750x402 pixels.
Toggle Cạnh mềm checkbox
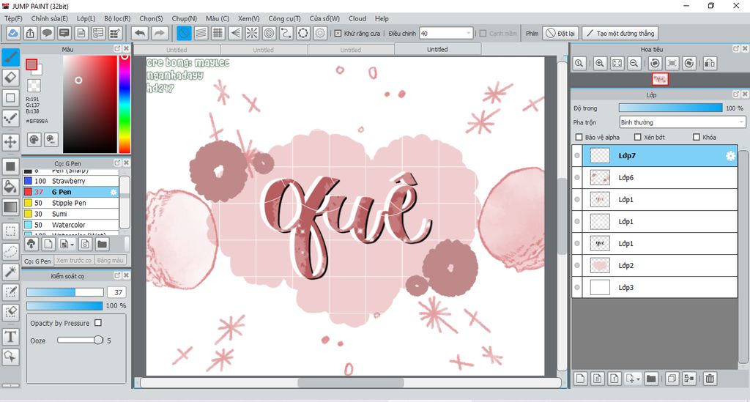[483, 34]
